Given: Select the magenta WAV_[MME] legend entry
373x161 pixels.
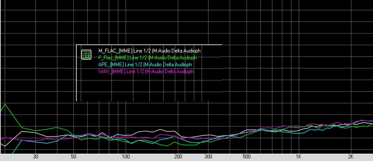Looking at the screenshot, I should point(146,71).
